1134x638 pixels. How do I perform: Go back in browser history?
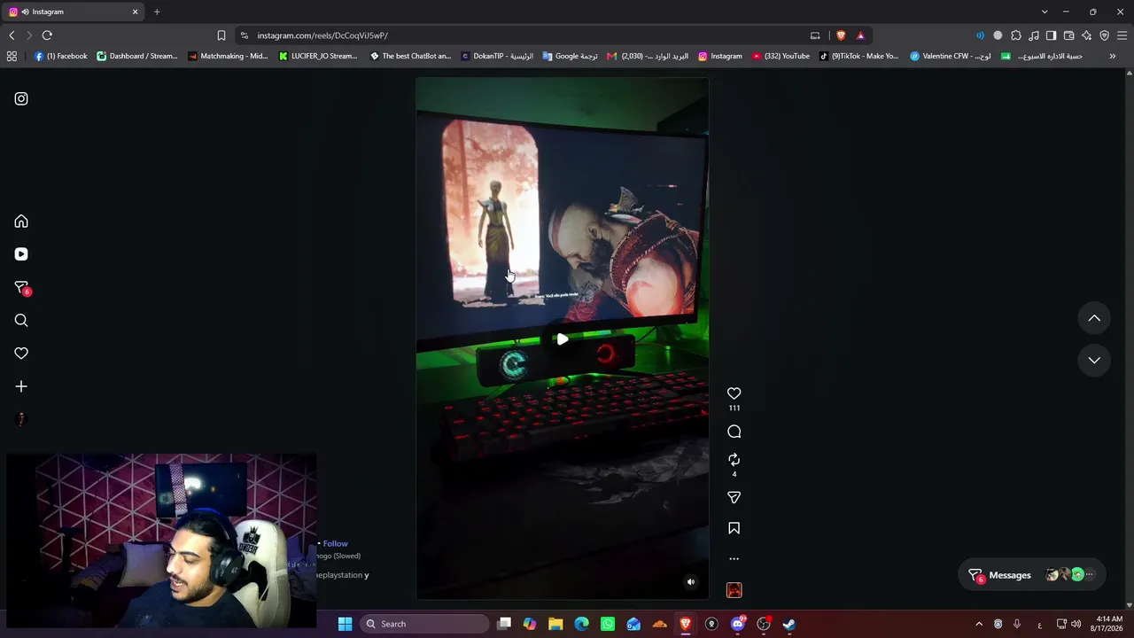(12, 35)
